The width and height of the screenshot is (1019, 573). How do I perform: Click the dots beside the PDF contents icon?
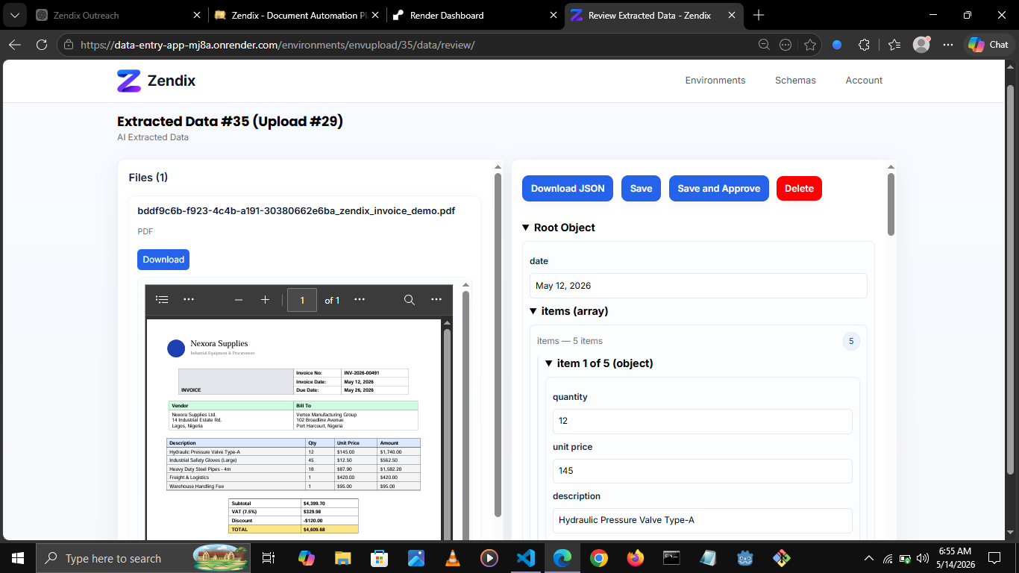(x=189, y=300)
